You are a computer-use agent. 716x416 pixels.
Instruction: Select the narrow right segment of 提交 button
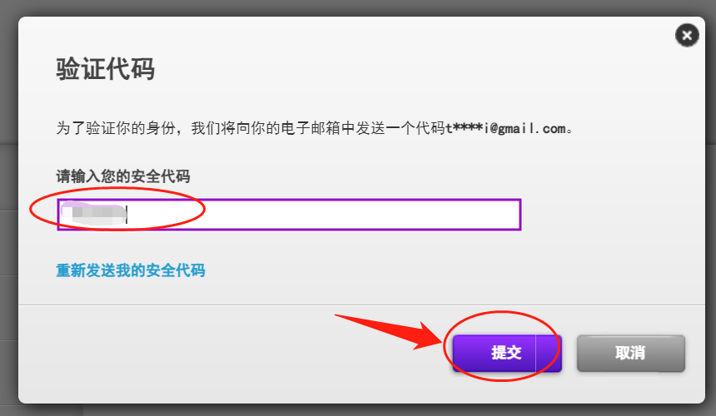[x=549, y=353]
